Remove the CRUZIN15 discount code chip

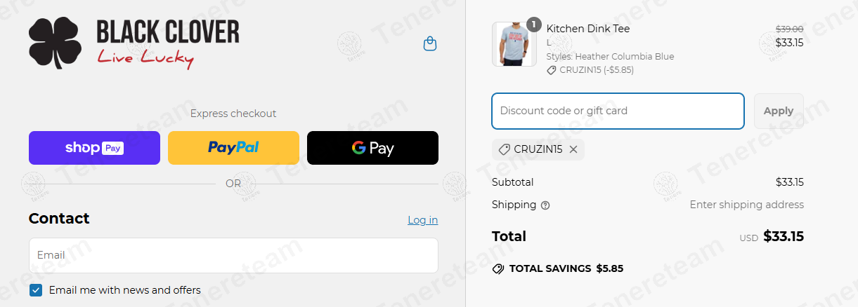[x=573, y=149]
